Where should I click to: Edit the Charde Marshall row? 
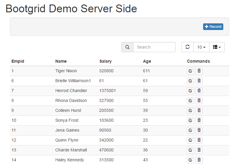coord(190,150)
